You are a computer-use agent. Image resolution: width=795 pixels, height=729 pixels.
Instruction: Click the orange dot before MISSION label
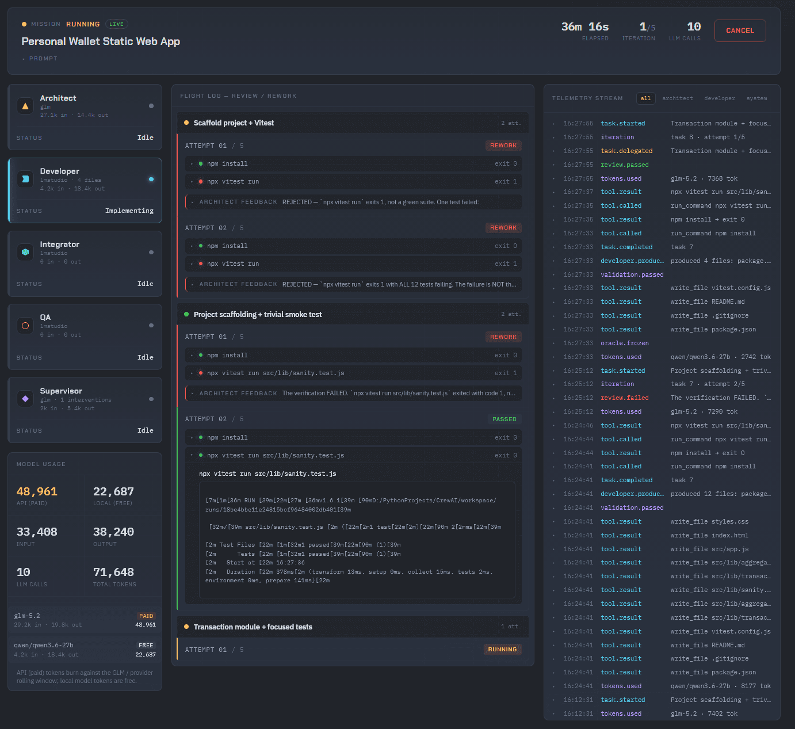[x=24, y=24]
